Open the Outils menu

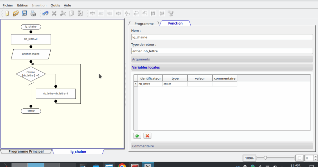pos(55,5)
